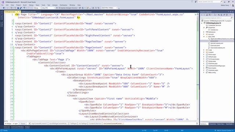Open the DOCTYPE HTML5 validation dropdown
235x132 pixels.
pyautogui.click(x=109, y=8)
